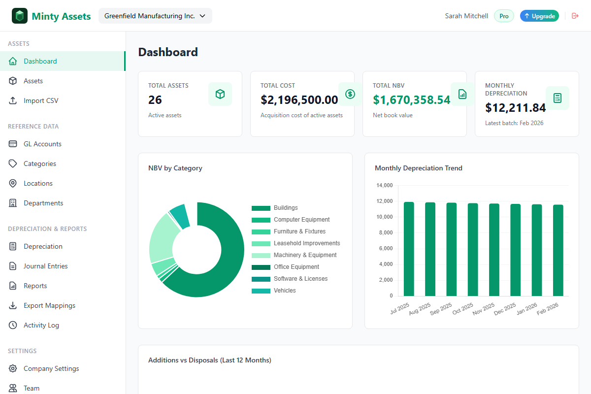Click the Journal Entries document icon
This screenshot has width=591, height=394.
(x=13, y=266)
